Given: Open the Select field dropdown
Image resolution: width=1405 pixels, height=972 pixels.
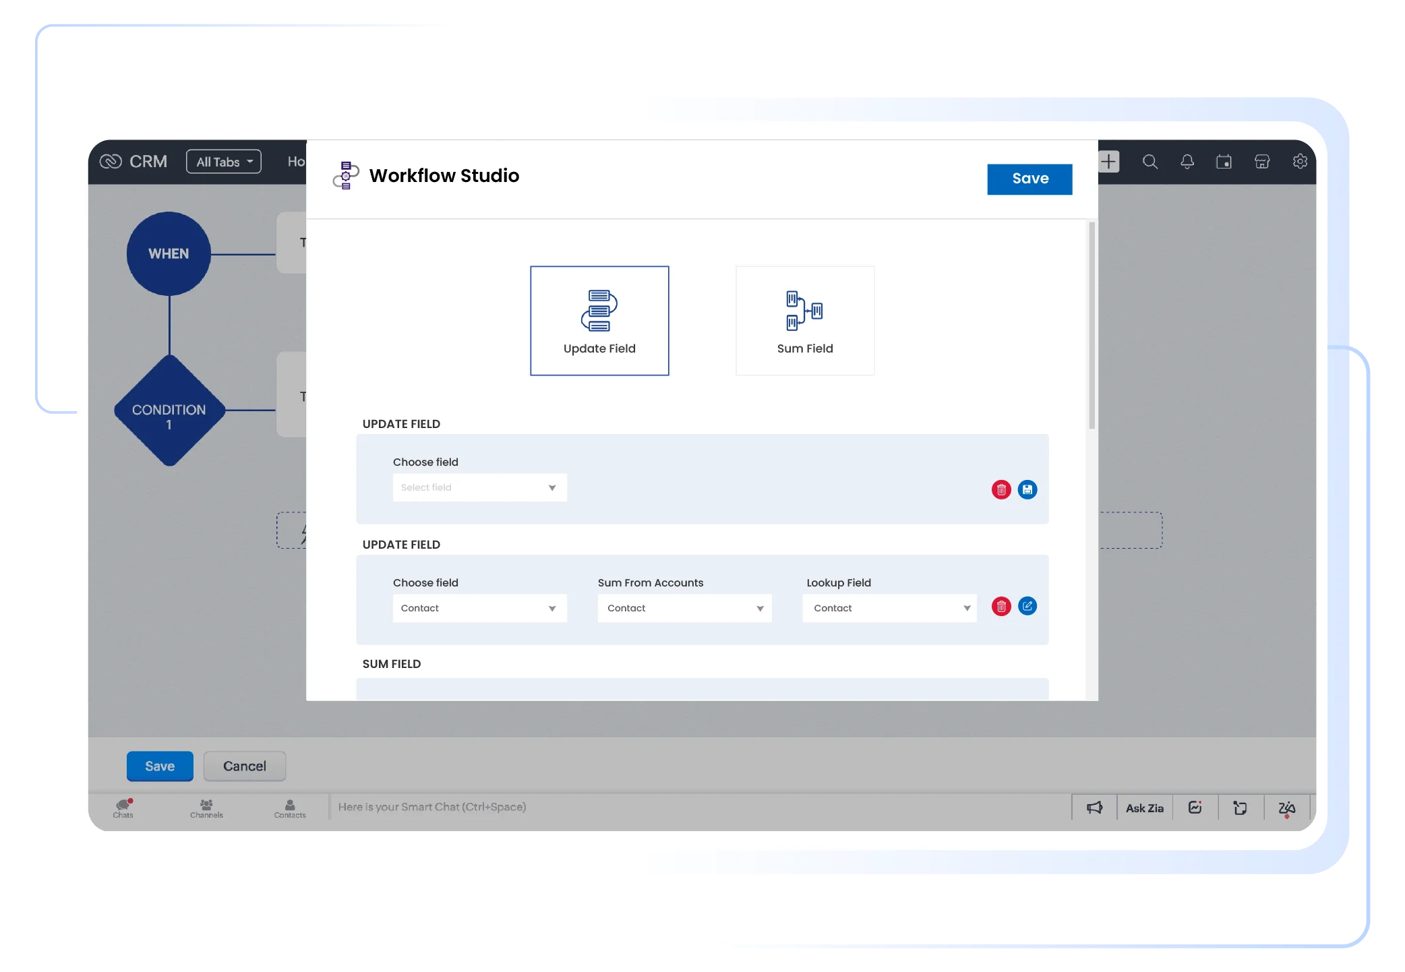Looking at the screenshot, I should pos(479,487).
